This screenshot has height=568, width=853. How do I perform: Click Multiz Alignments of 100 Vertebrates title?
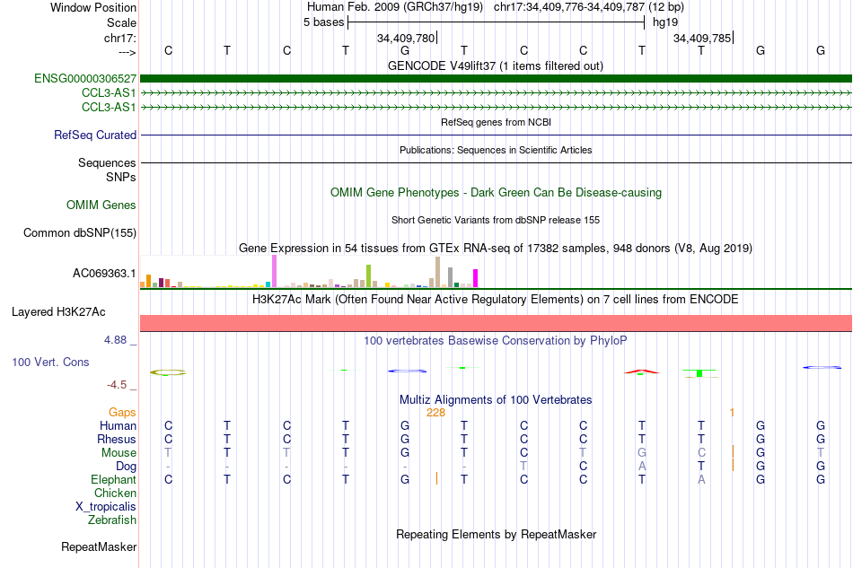point(496,400)
